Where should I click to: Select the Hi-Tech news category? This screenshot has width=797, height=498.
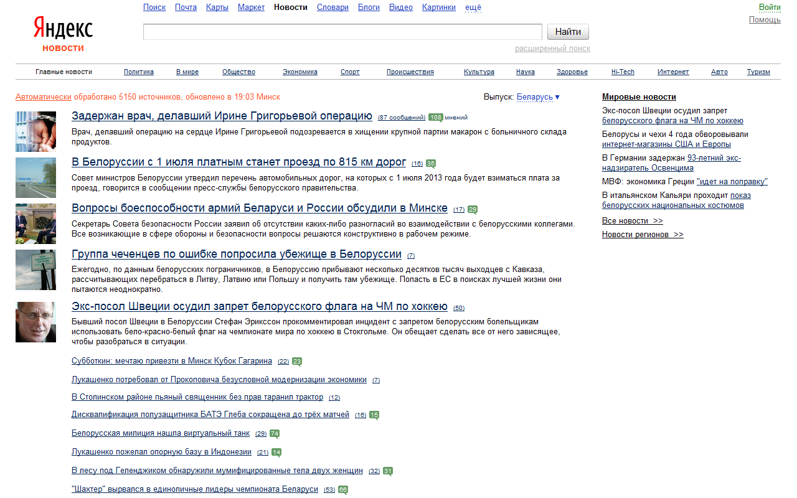click(623, 72)
